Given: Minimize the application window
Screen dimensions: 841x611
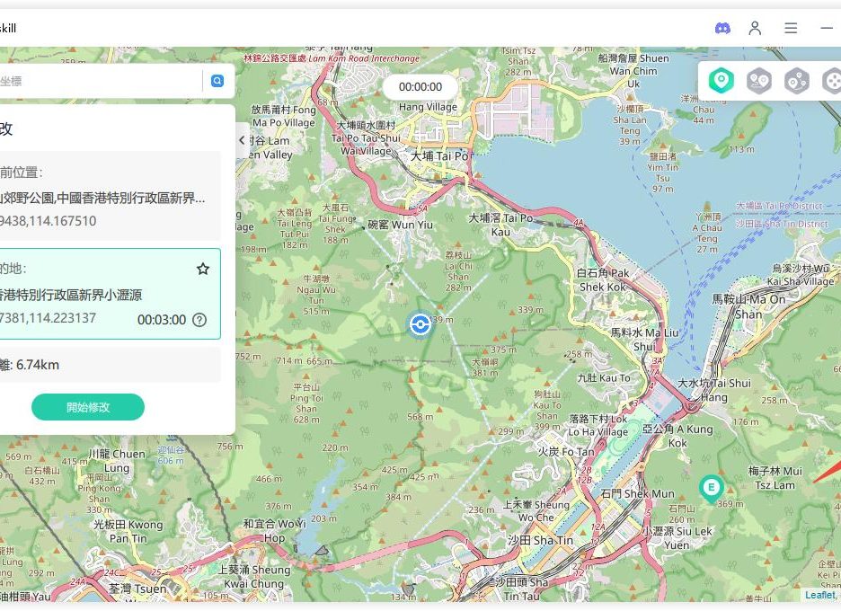Looking at the screenshot, I should (827, 28).
